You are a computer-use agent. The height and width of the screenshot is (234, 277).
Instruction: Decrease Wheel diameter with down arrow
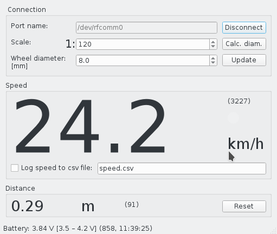(213, 63)
